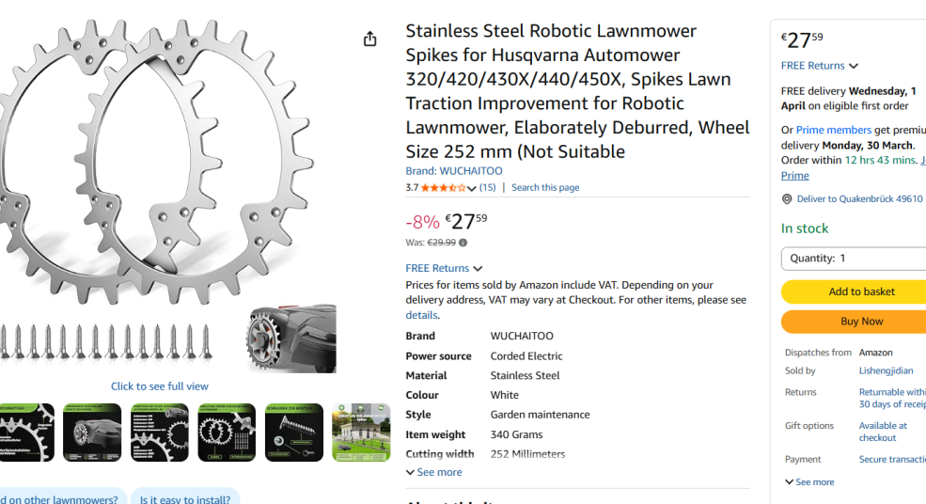Select the thumbnail with two spike rings and screws
This screenshot has width=926, height=504.
coord(227,433)
